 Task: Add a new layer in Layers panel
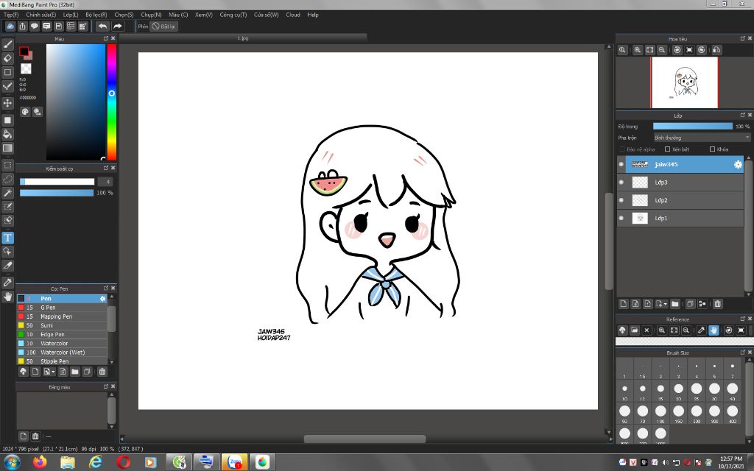(624, 304)
